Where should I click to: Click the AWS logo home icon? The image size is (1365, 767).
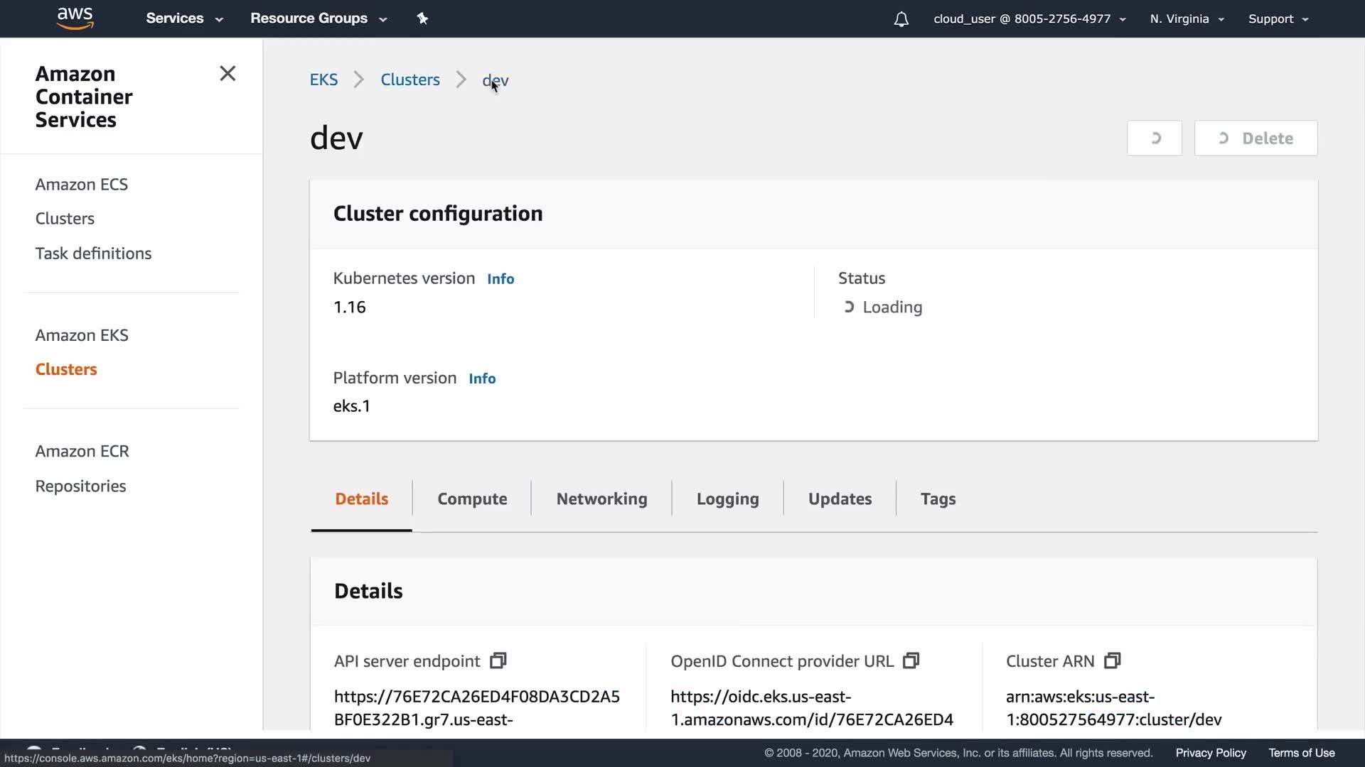coord(75,18)
